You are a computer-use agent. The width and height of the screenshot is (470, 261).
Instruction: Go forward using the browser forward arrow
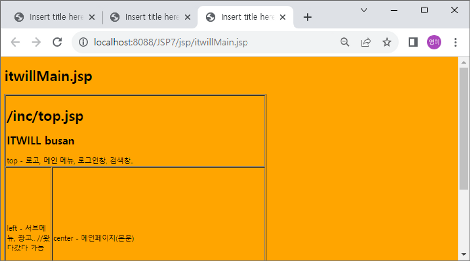[x=36, y=42]
